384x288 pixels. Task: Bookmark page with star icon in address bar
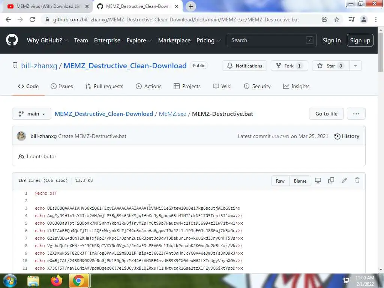point(337,19)
